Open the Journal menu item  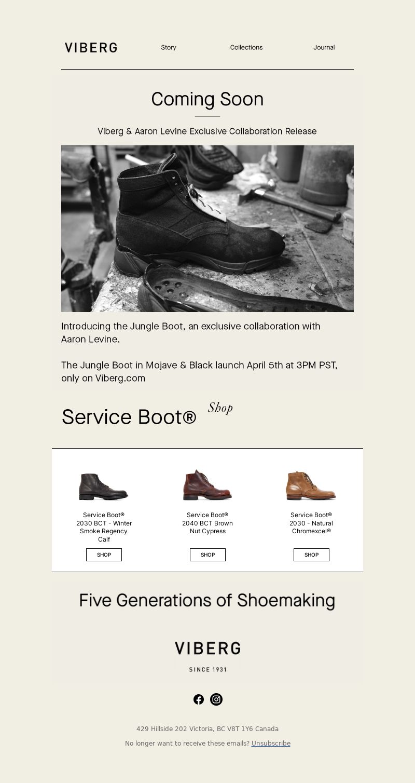[324, 47]
